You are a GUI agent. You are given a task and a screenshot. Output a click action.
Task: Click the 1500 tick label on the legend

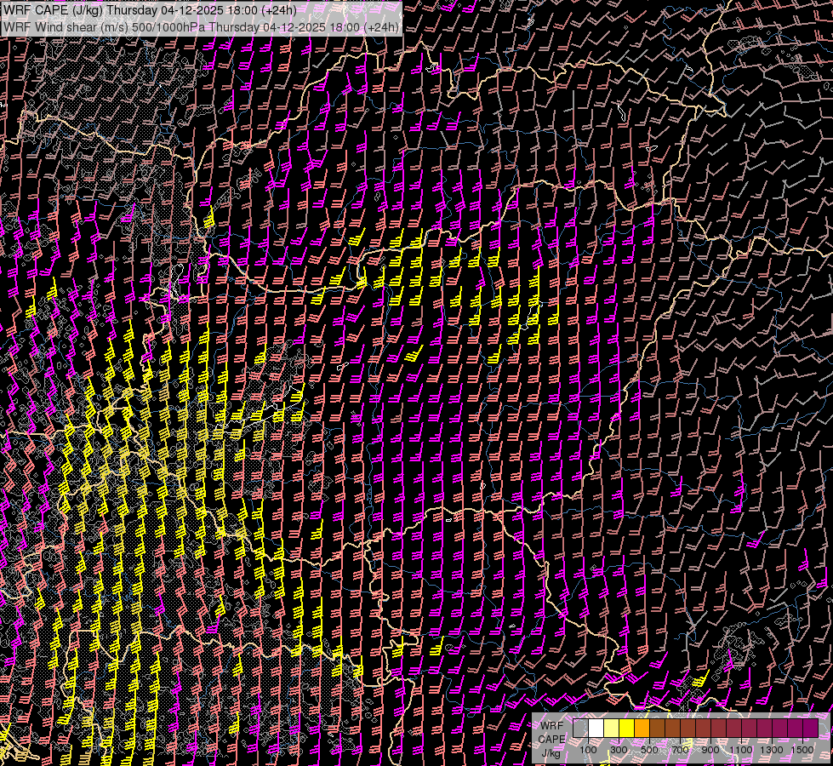pos(802,750)
